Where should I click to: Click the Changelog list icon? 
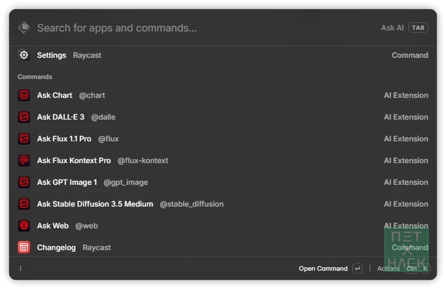tap(24, 247)
